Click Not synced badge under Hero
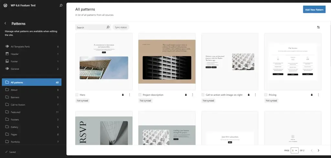 (x=82, y=100)
